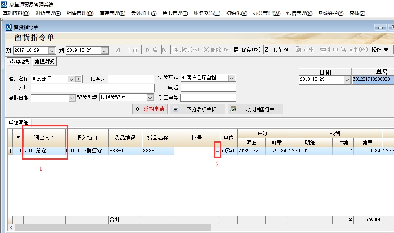This screenshot has width=394, height=233.
Task: Open the end date (到) dropdown
Action: click(104, 51)
